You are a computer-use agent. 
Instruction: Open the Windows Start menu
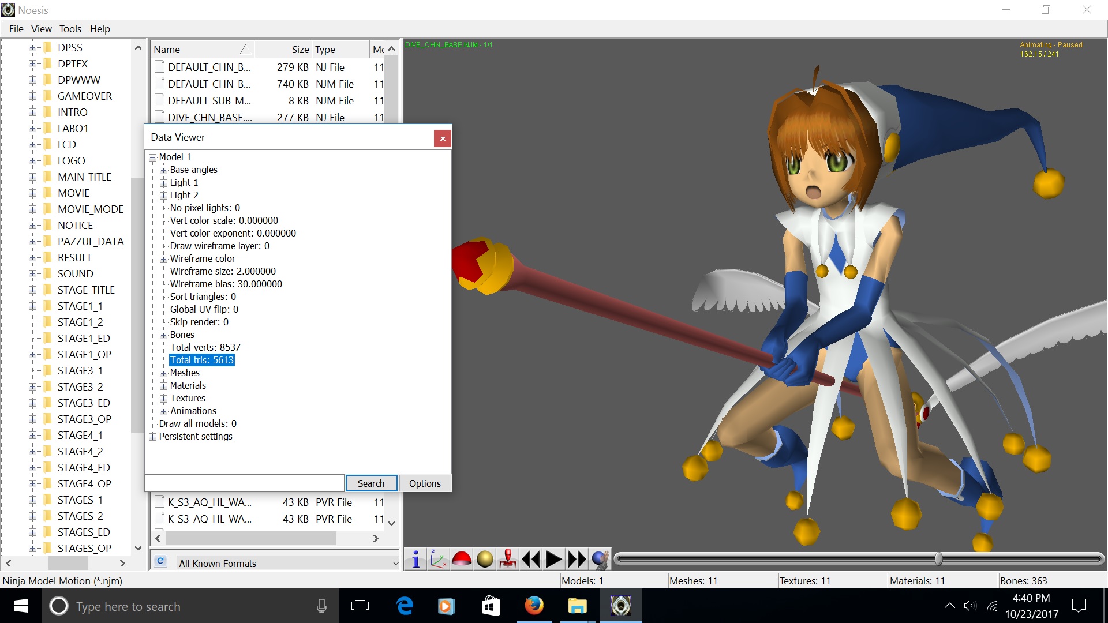coord(21,606)
